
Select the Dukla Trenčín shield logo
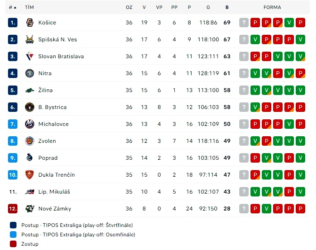(x=30, y=175)
